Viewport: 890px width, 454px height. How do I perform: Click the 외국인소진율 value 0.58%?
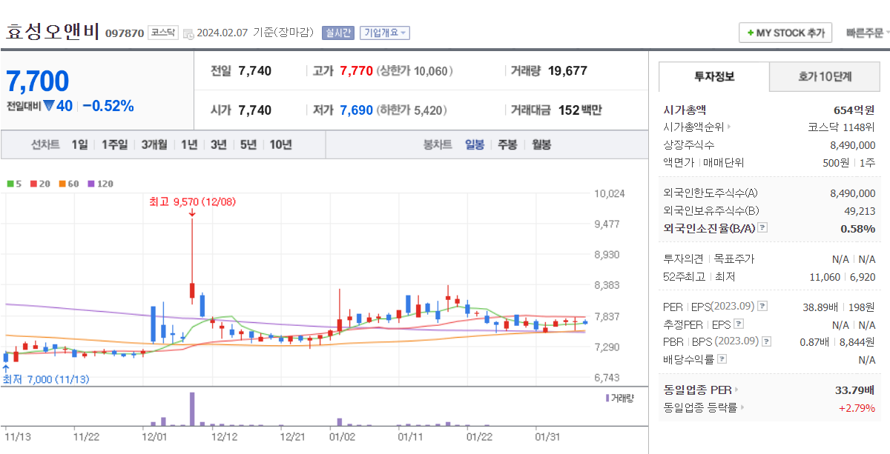point(858,228)
